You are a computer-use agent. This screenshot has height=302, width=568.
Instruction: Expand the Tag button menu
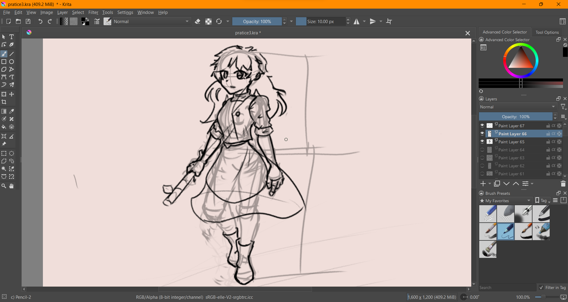click(543, 201)
